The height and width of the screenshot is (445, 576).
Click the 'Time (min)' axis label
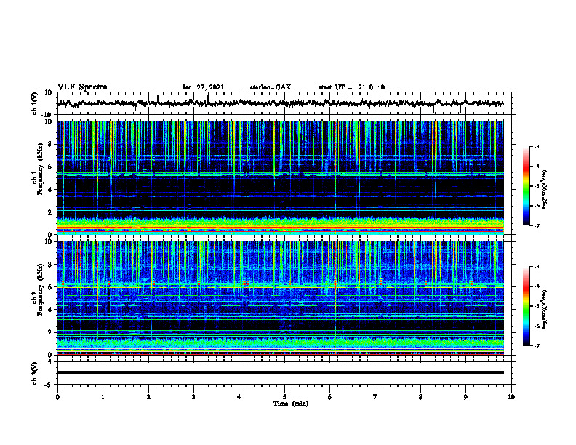click(x=291, y=404)
